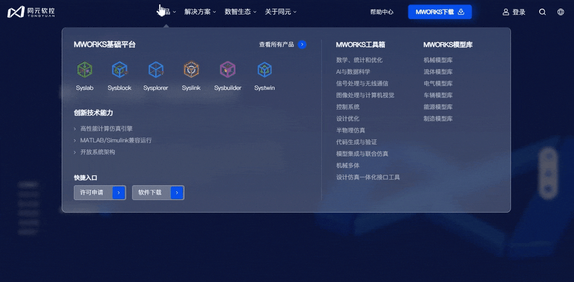This screenshot has height=282, width=574.
Task: Select 数学、统计和优化 toolbox
Action: tap(359, 60)
